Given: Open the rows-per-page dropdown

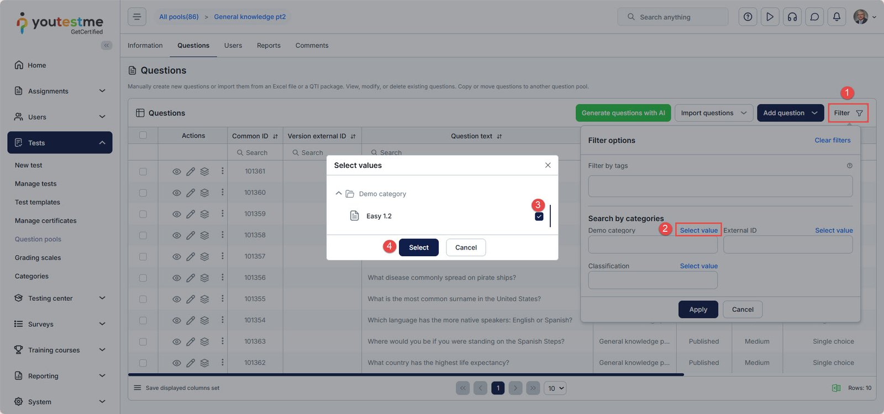Looking at the screenshot, I should point(555,388).
